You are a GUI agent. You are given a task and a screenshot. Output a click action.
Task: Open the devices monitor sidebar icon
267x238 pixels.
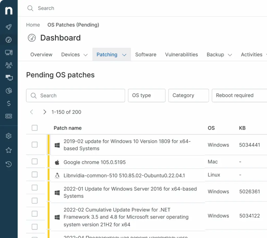tap(9, 52)
